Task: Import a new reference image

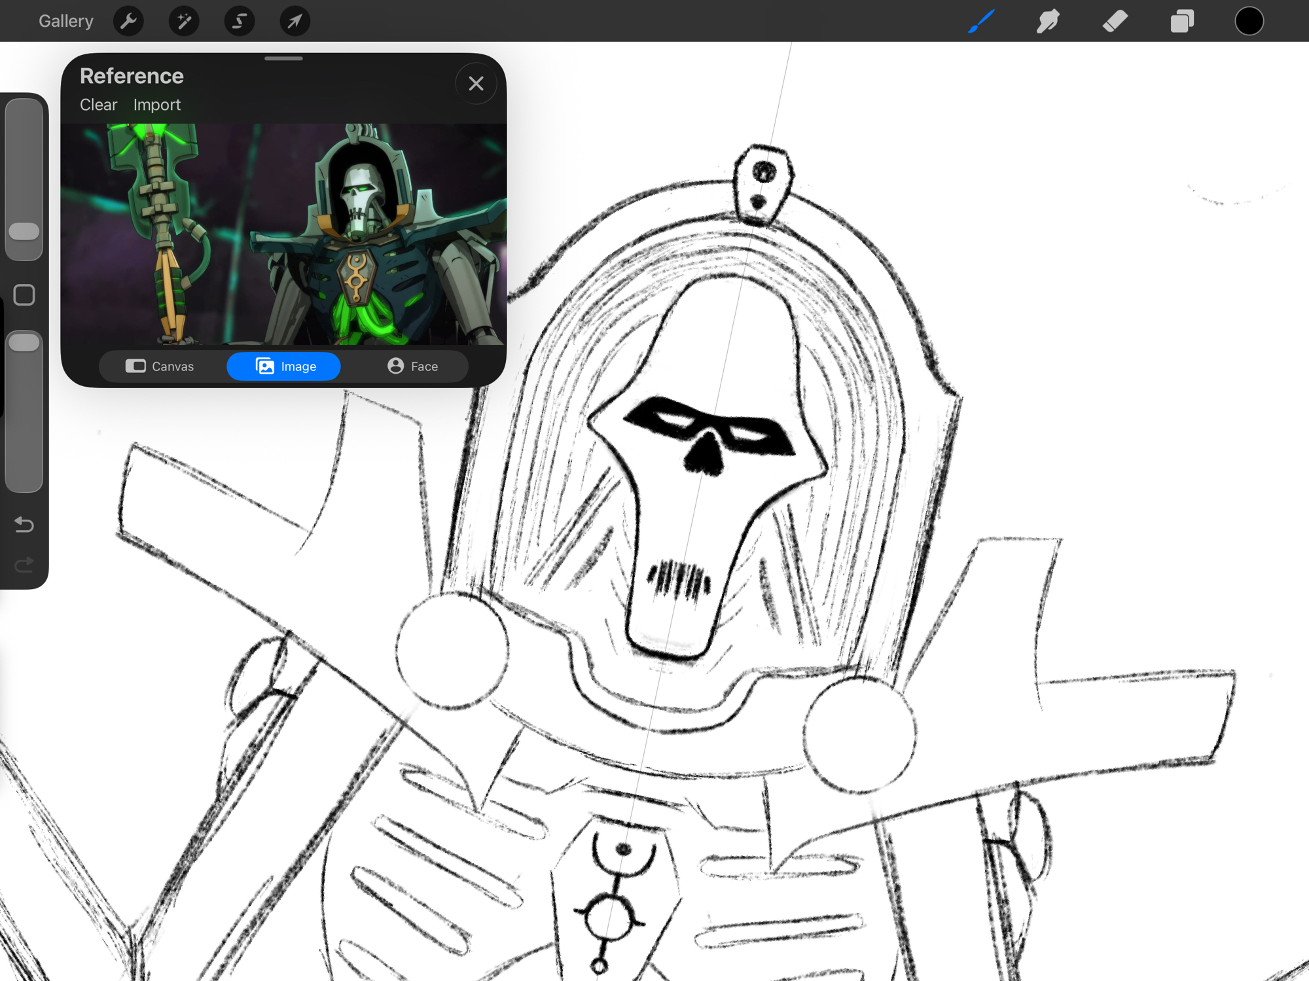Action: tap(156, 105)
